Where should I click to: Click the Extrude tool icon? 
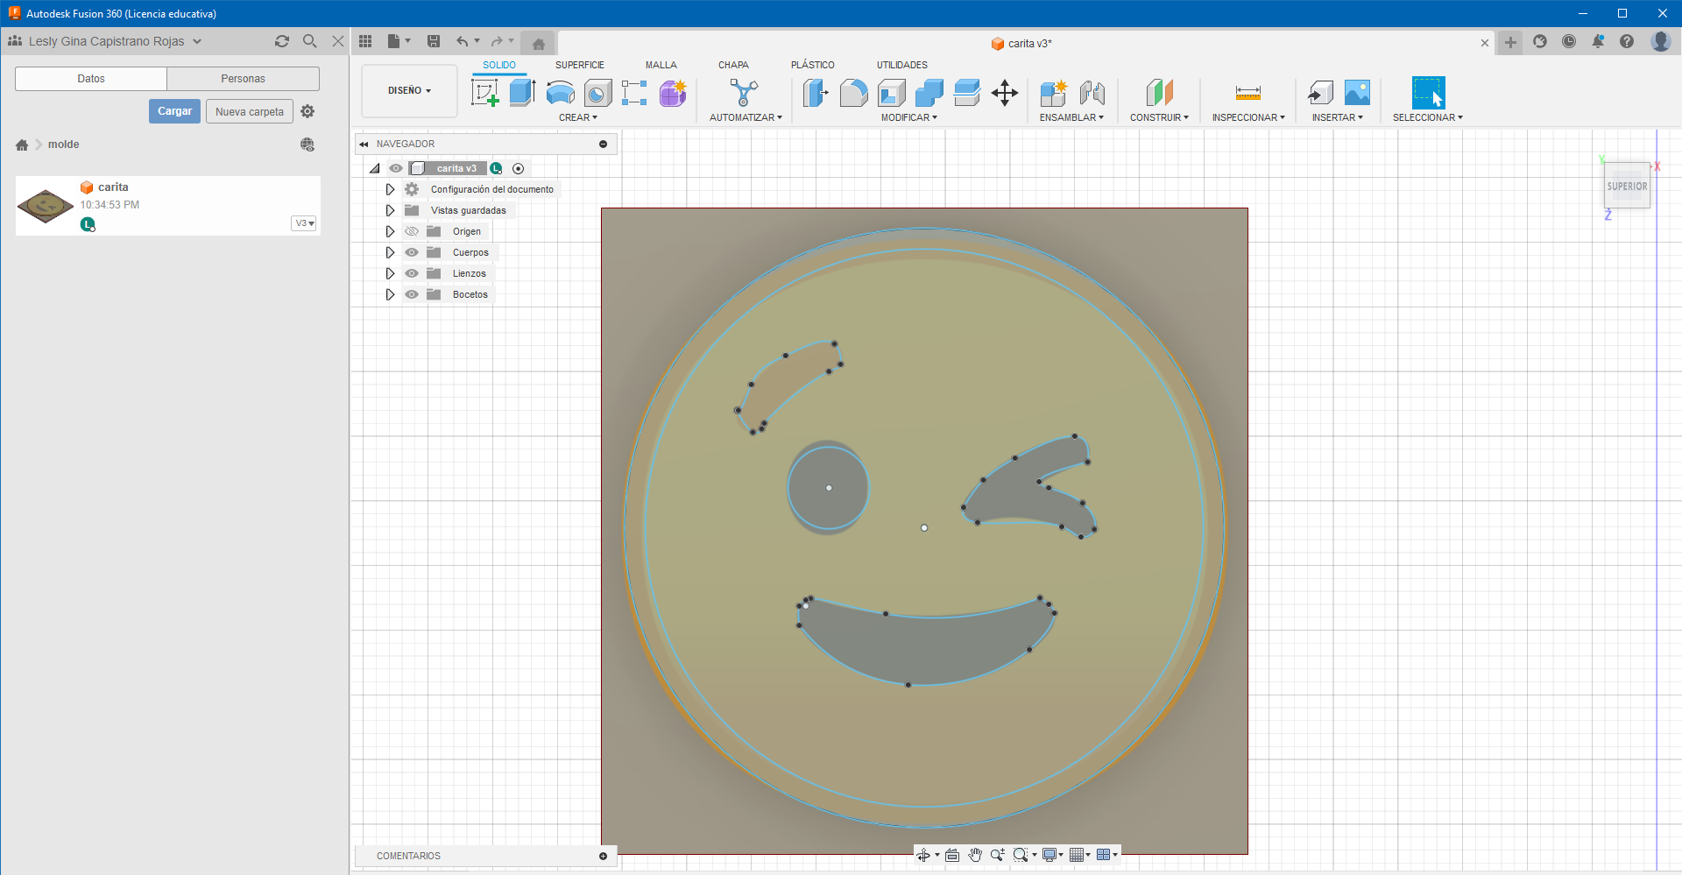pyautogui.click(x=522, y=92)
